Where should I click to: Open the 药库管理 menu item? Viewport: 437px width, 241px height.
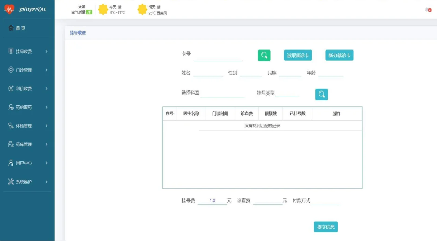tap(24, 144)
